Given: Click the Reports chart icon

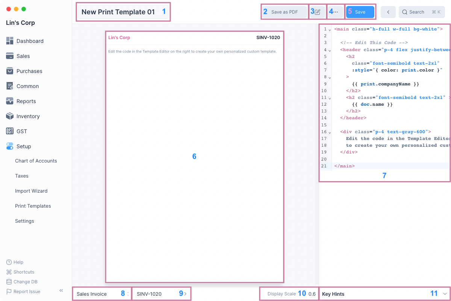Looking at the screenshot, I should point(10,101).
